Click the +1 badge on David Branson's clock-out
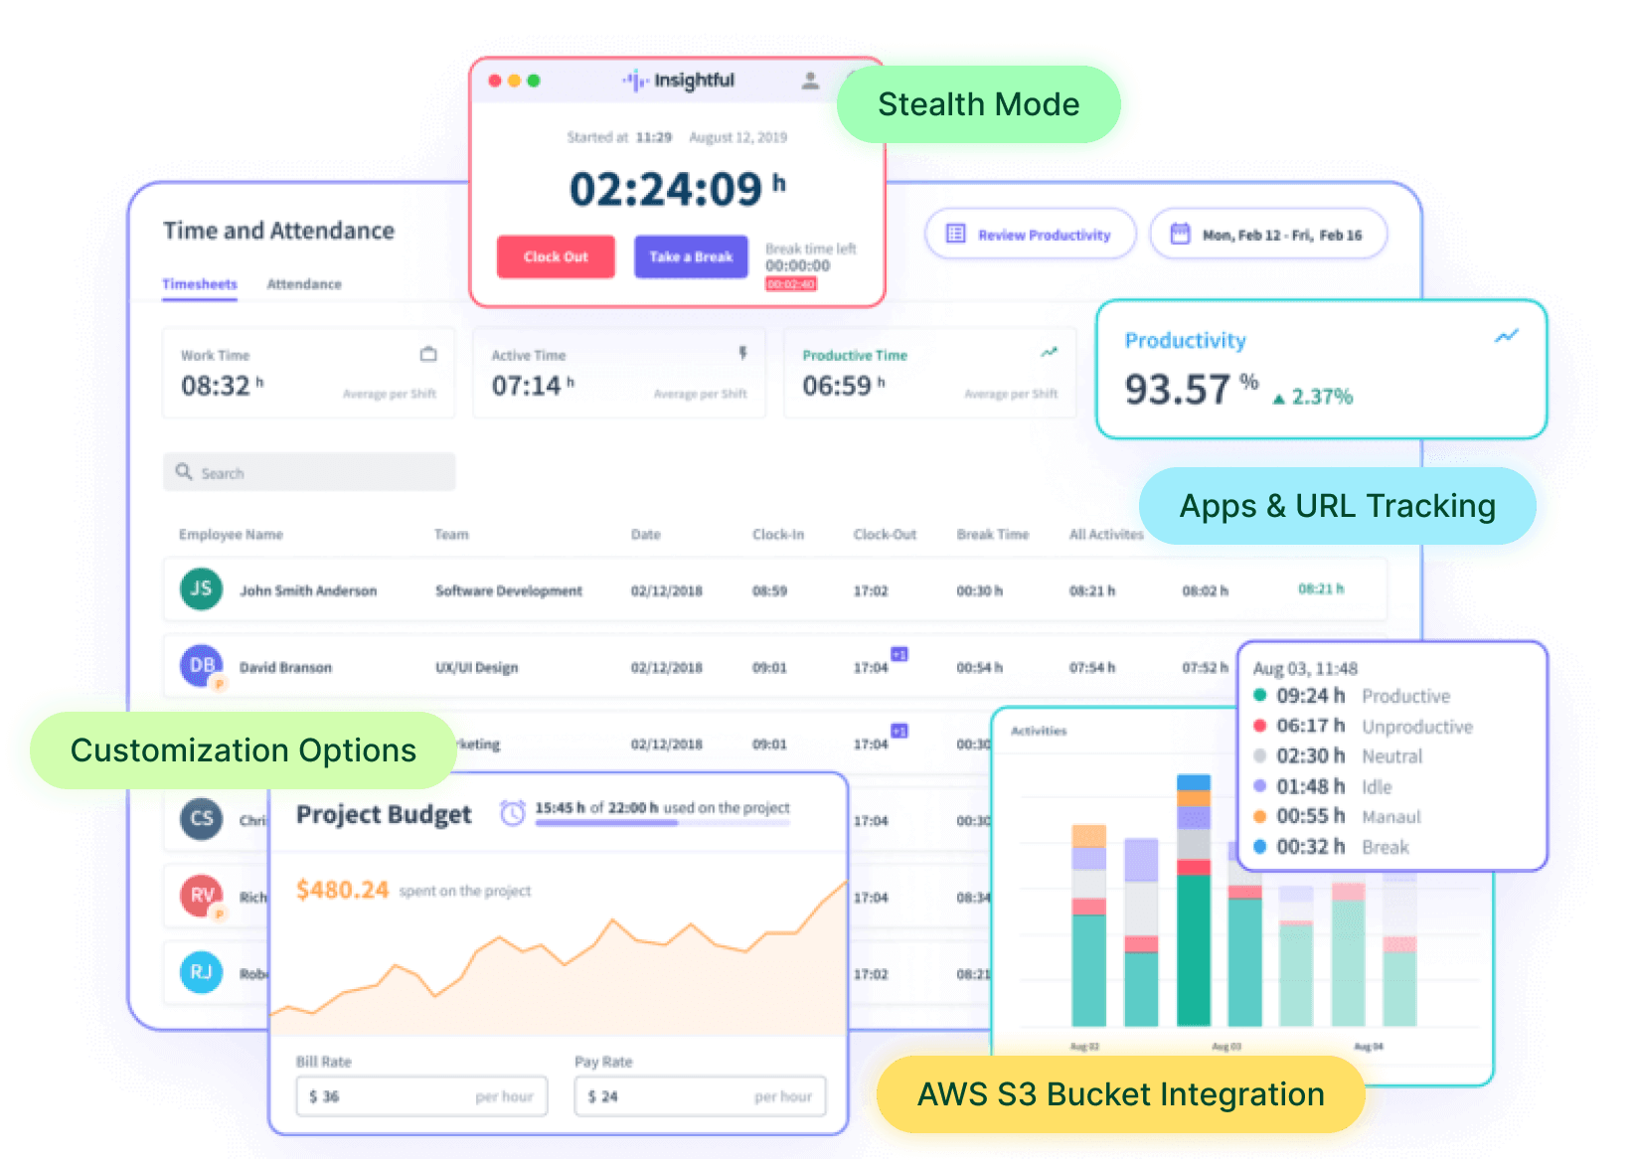The width and height of the screenshot is (1632, 1163). [x=898, y=654]
